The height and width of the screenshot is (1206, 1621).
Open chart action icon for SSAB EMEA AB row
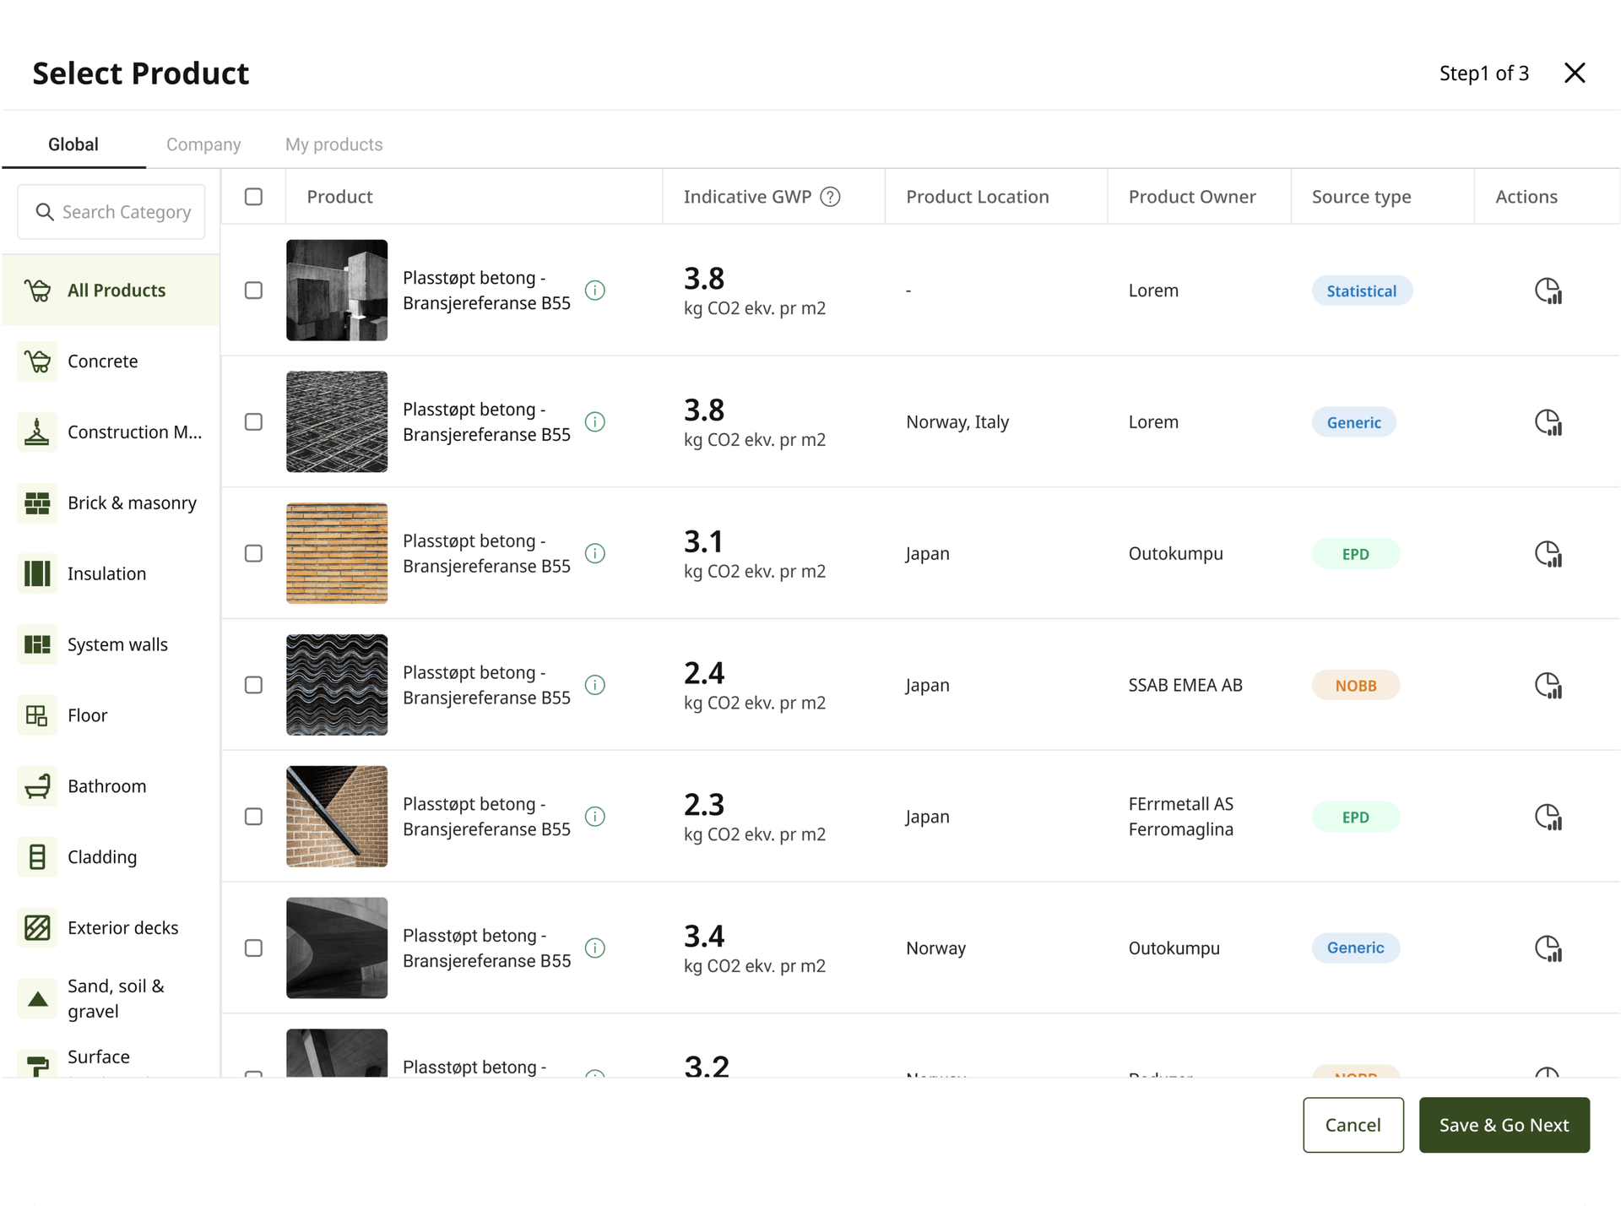coord(1548,686)
